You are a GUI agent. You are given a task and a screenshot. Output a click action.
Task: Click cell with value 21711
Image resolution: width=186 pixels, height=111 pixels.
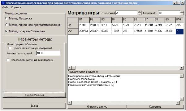tap(139, 26)
